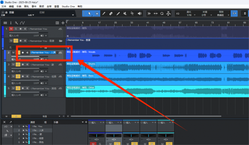Image resolution: width=249 pixels, height=145 pixels.
Task: Open the track wrench options icon
Action: coord(17,23)
